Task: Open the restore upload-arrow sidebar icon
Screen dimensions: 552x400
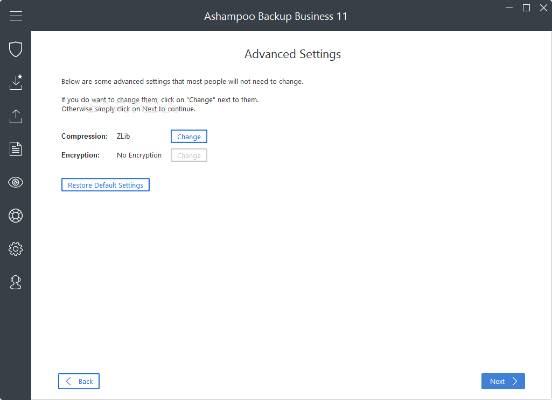Action: click(x=16, y=116)
